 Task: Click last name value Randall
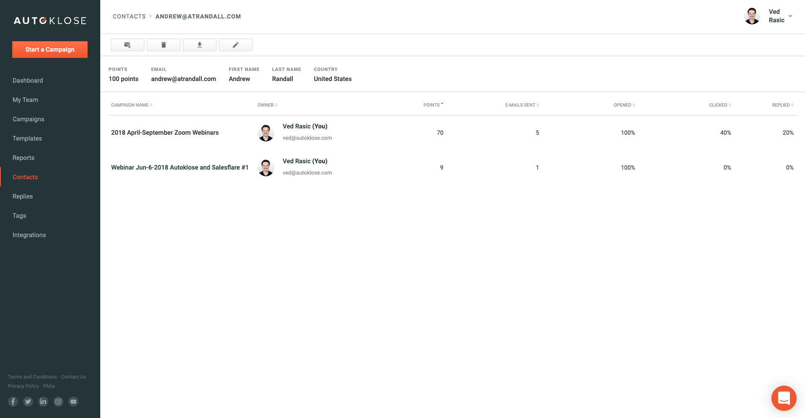pyautogui.click(x=283, y=79)
